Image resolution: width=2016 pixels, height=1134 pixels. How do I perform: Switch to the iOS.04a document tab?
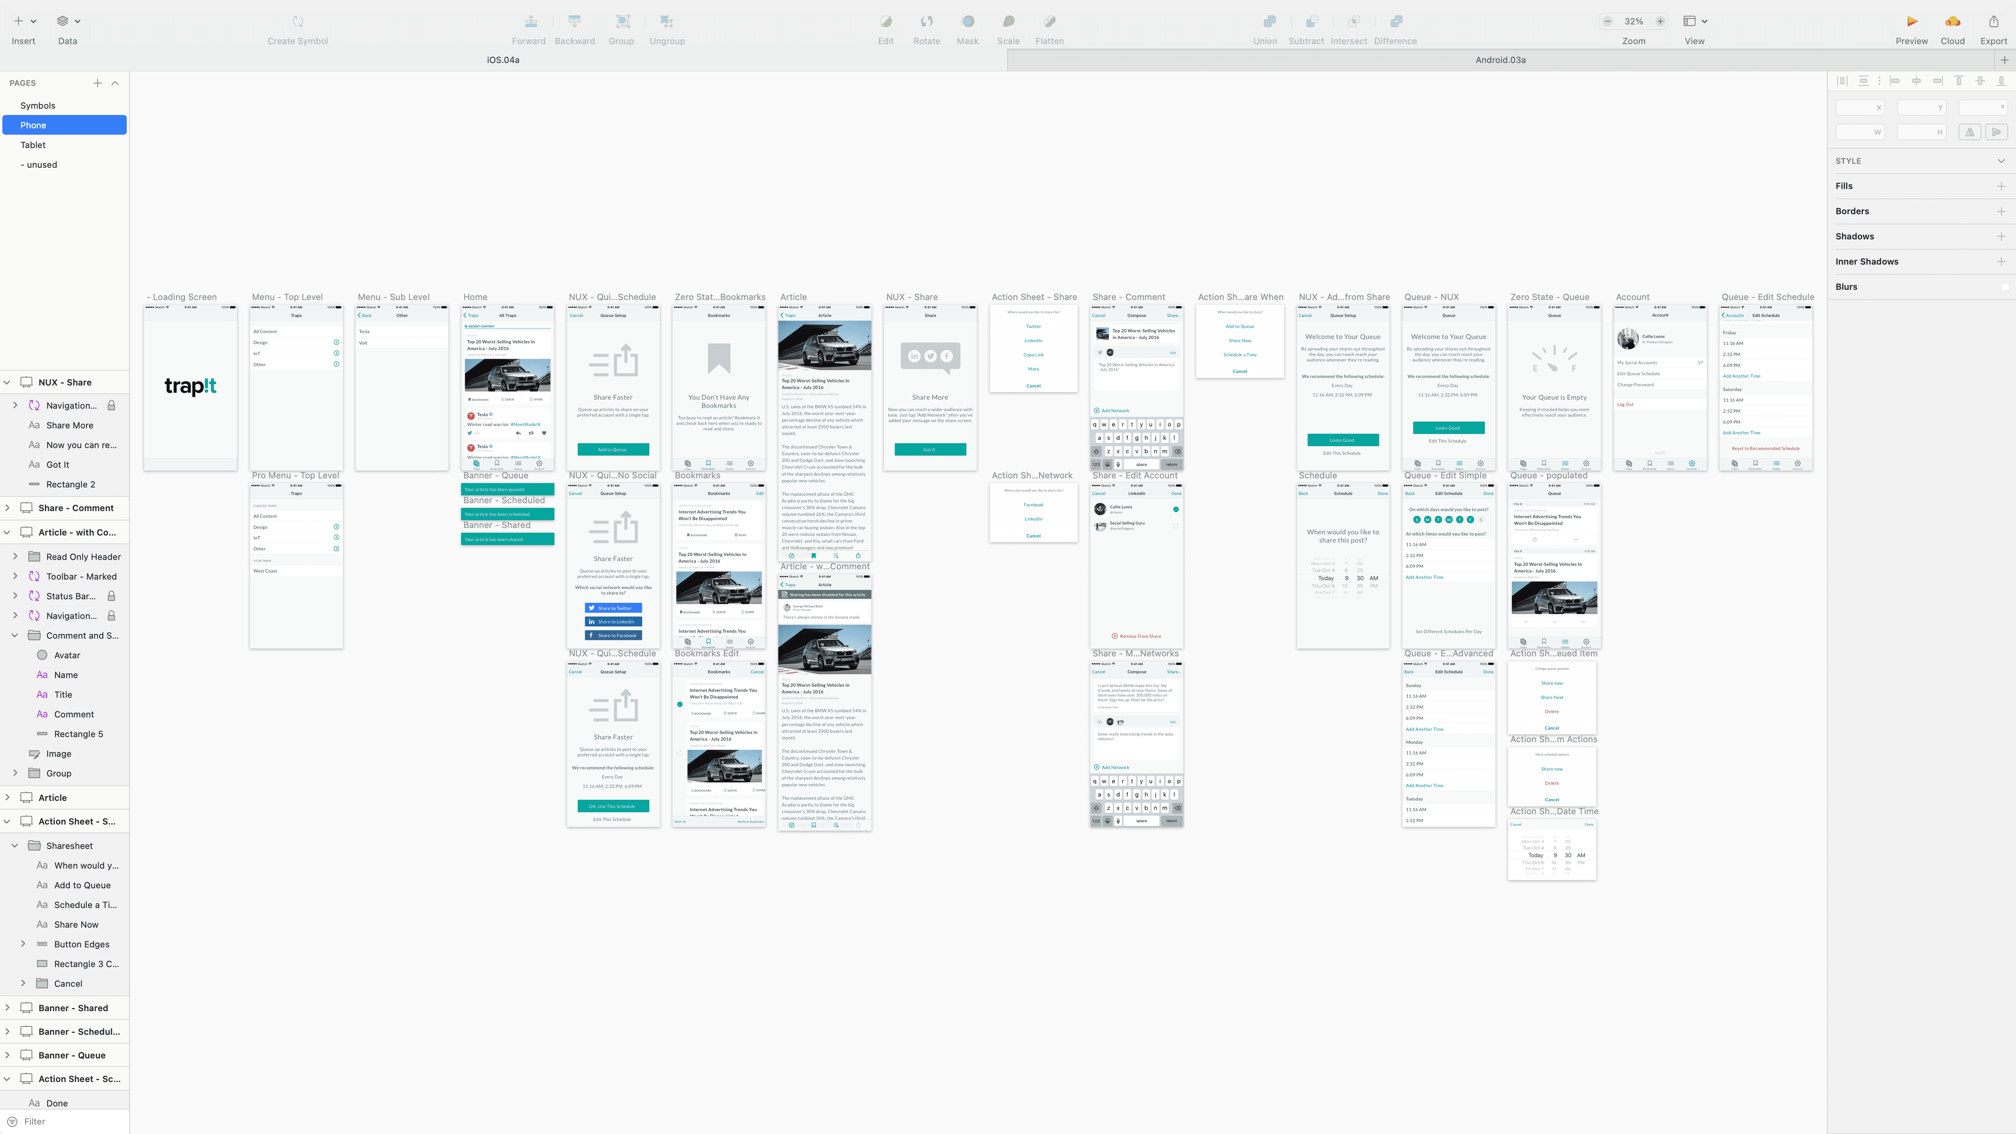pos(503,60)
